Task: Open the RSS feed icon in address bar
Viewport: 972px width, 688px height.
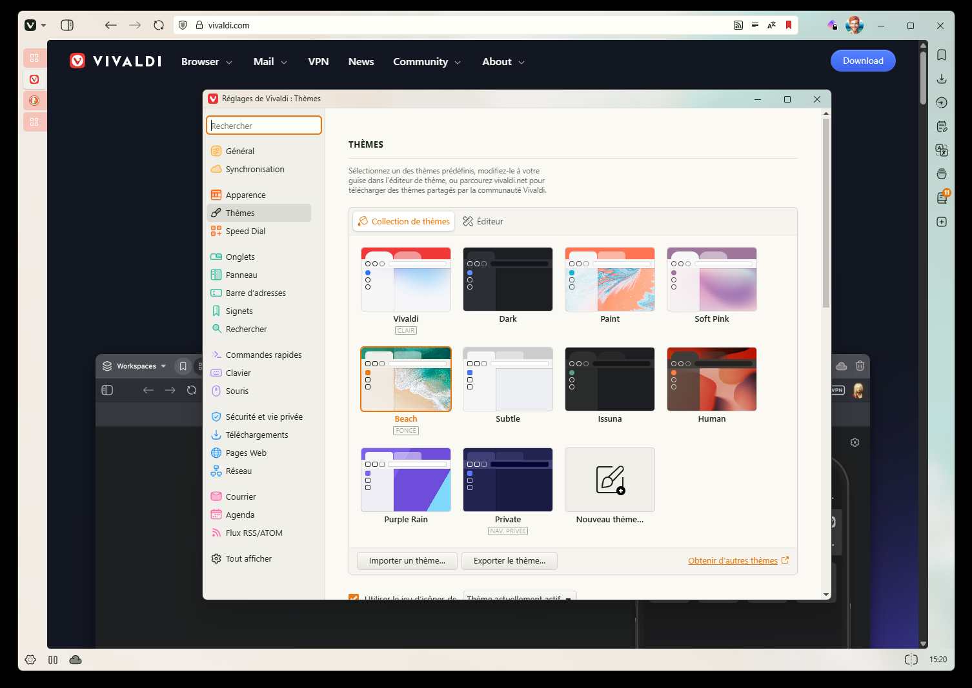Action: click(738, 25)
